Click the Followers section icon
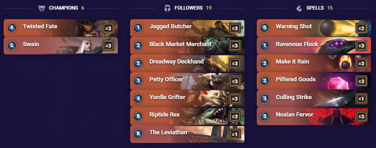The image size is (376, 148). pos(167,8)
